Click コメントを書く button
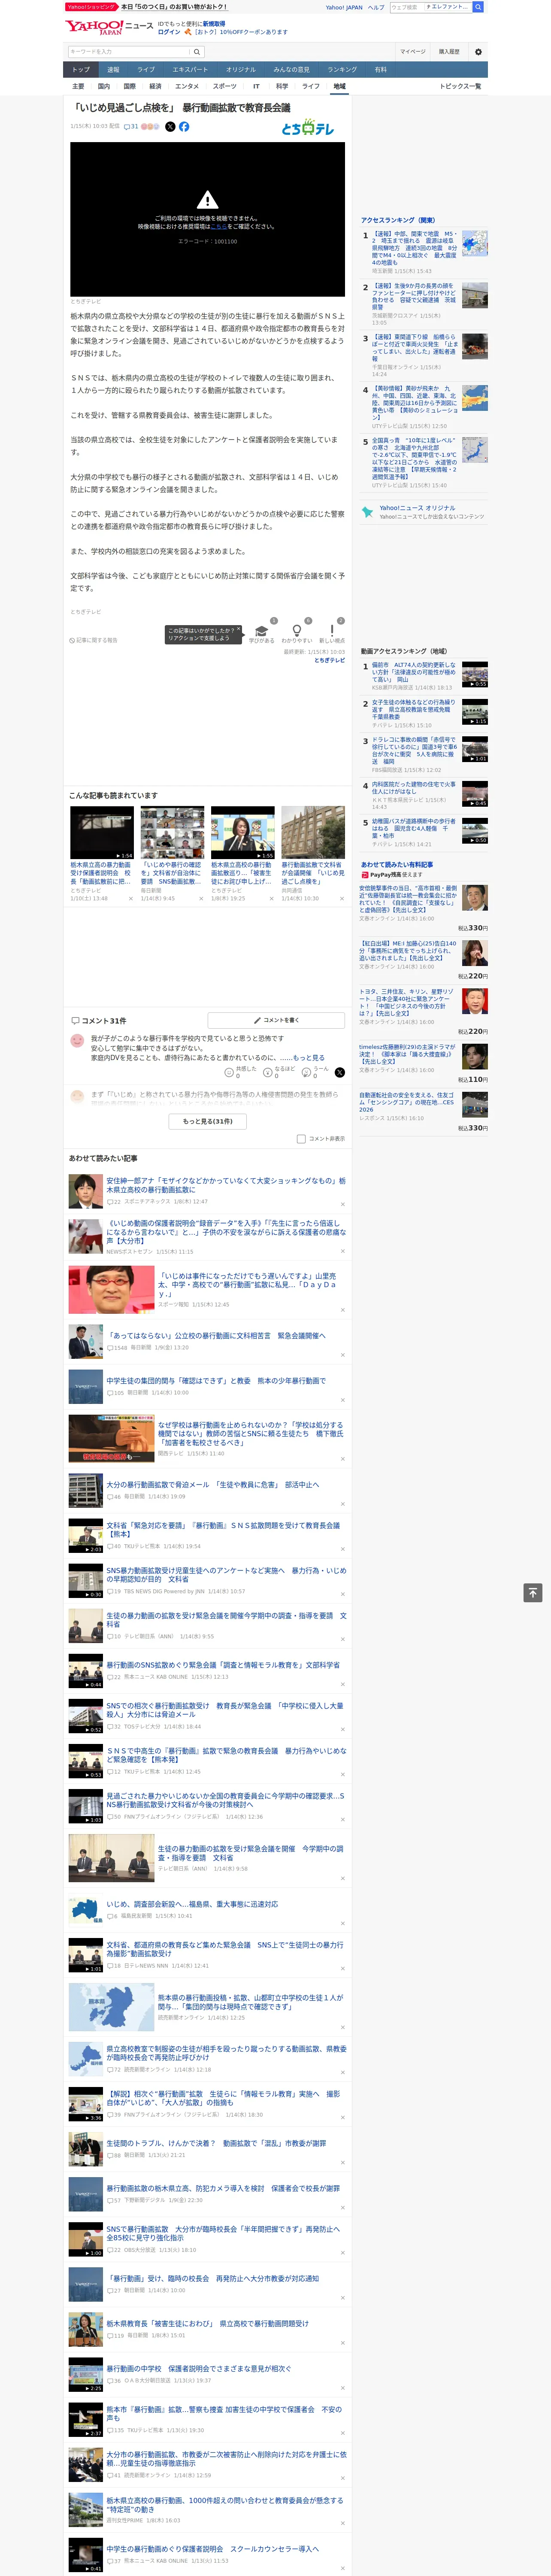The image size is (551, 2576). pos(276,1020)
